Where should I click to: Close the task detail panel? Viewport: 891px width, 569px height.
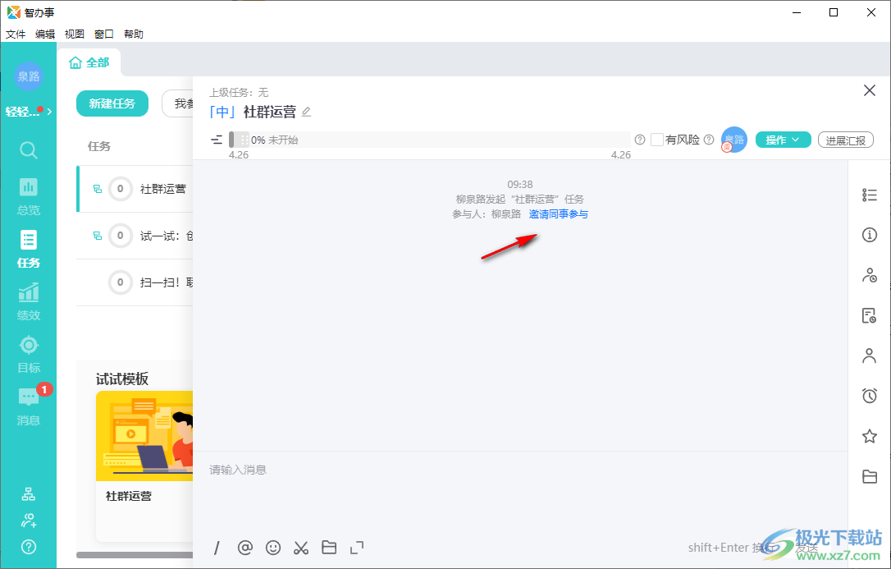(870, 90)
